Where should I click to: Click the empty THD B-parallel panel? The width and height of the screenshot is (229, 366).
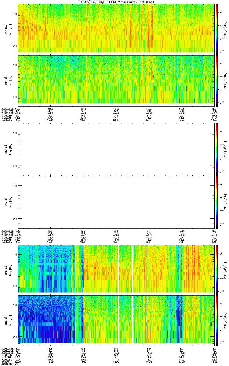pyautogui.click(x=116, y=202)
